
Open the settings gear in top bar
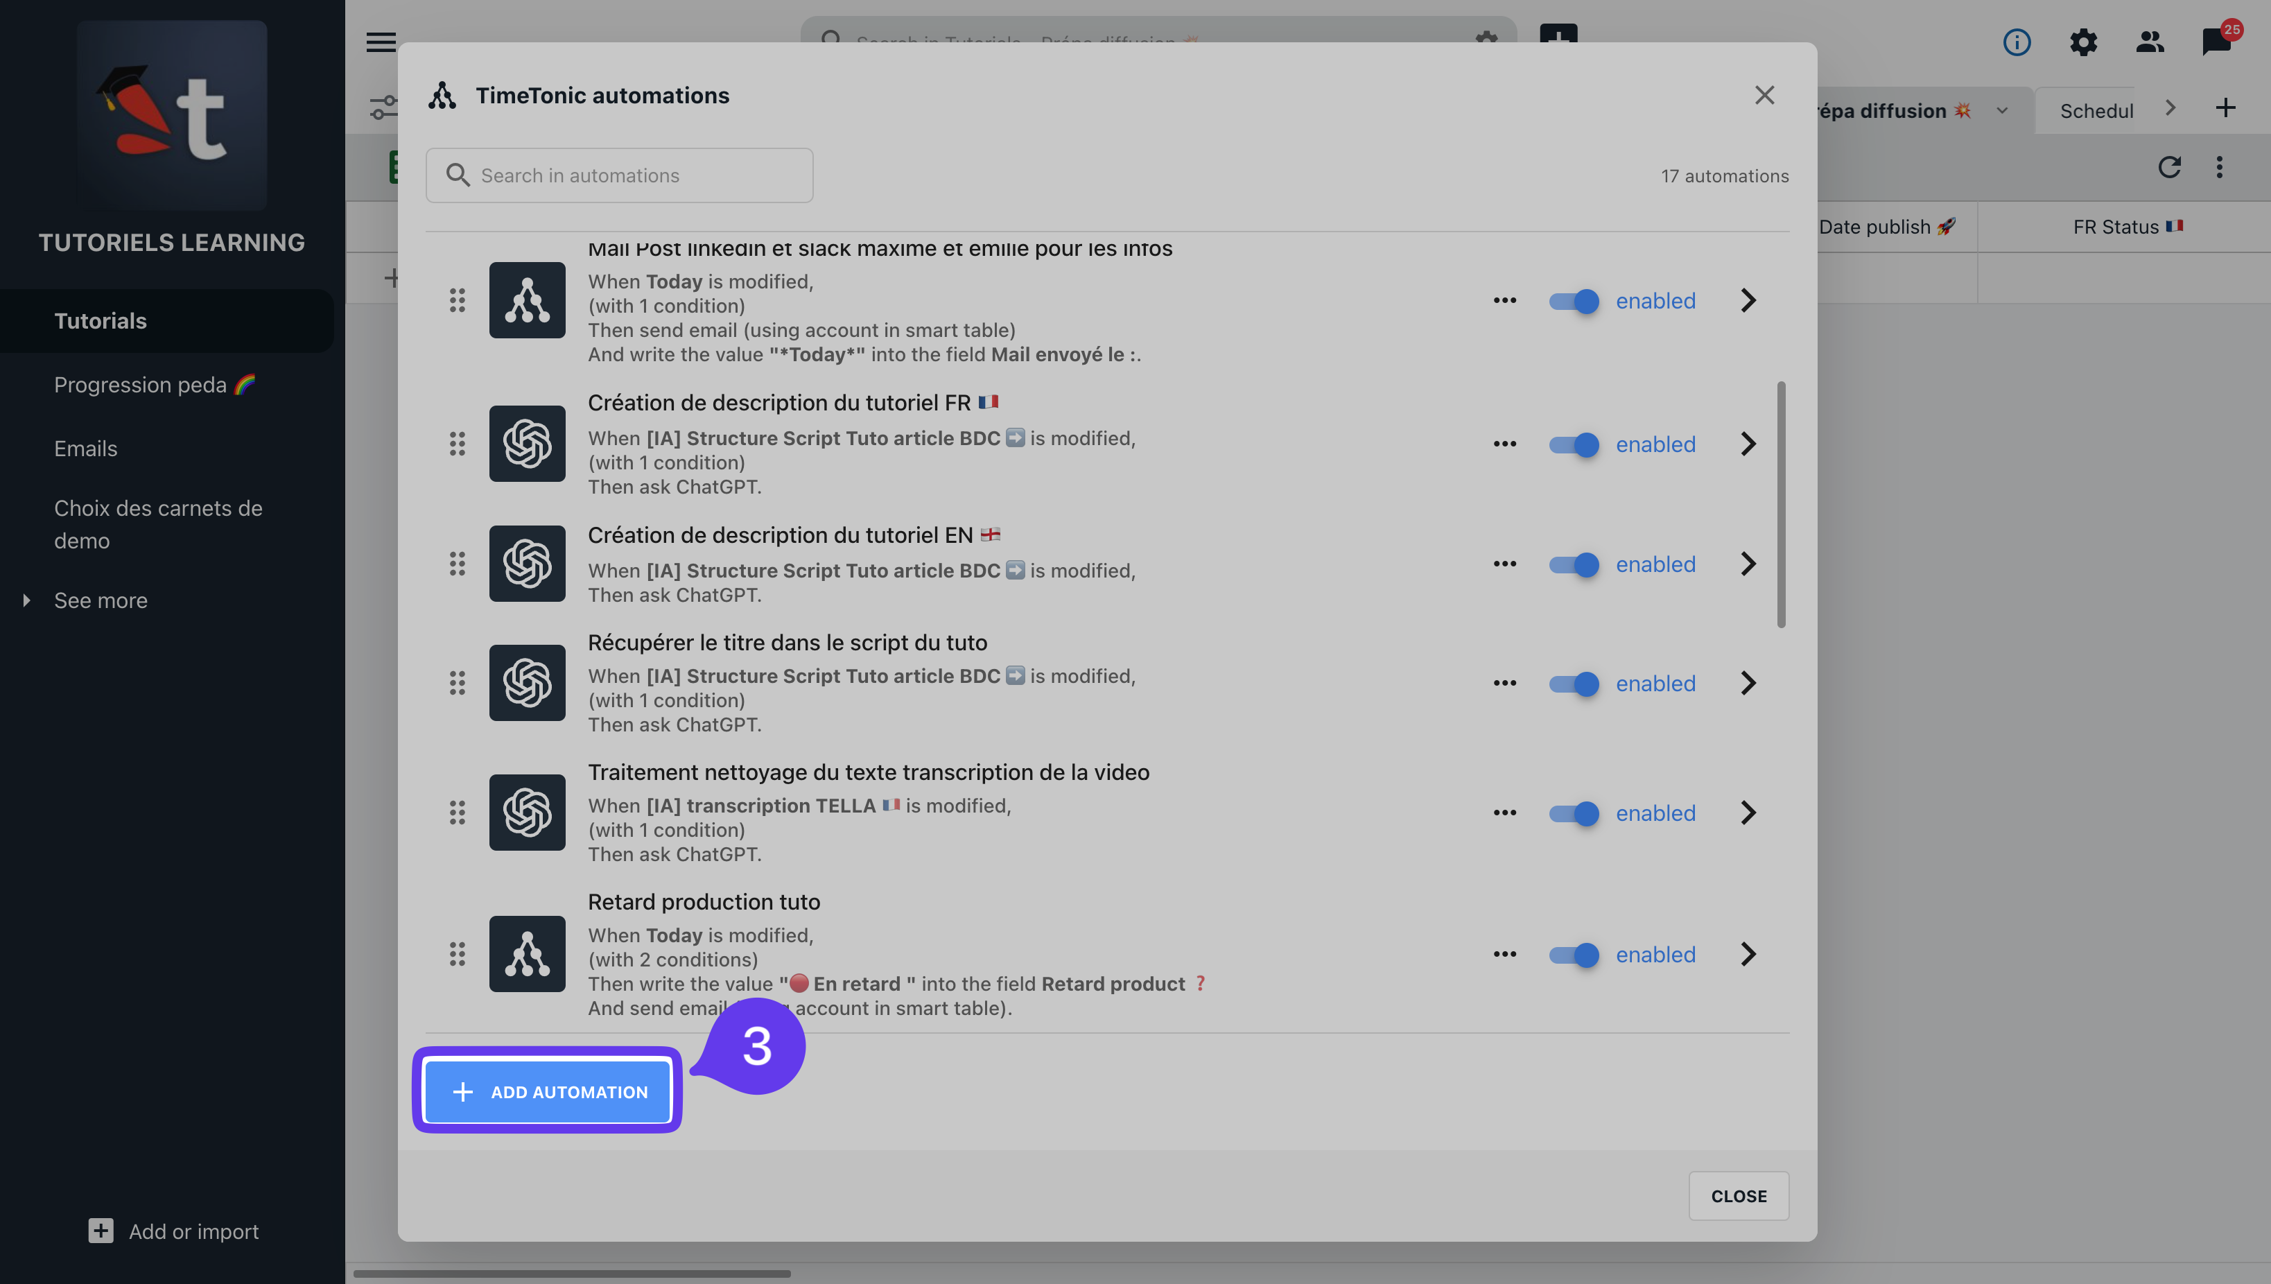pyautogui.click(x=2083, y=42)
